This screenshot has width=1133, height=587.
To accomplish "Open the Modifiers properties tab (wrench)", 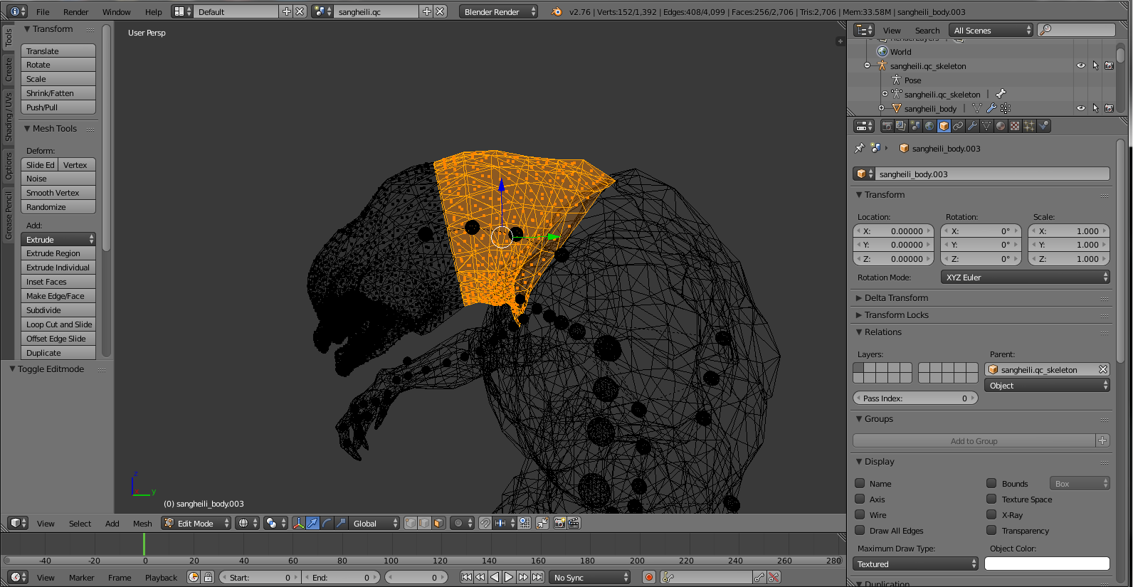I will click(972, 126).
